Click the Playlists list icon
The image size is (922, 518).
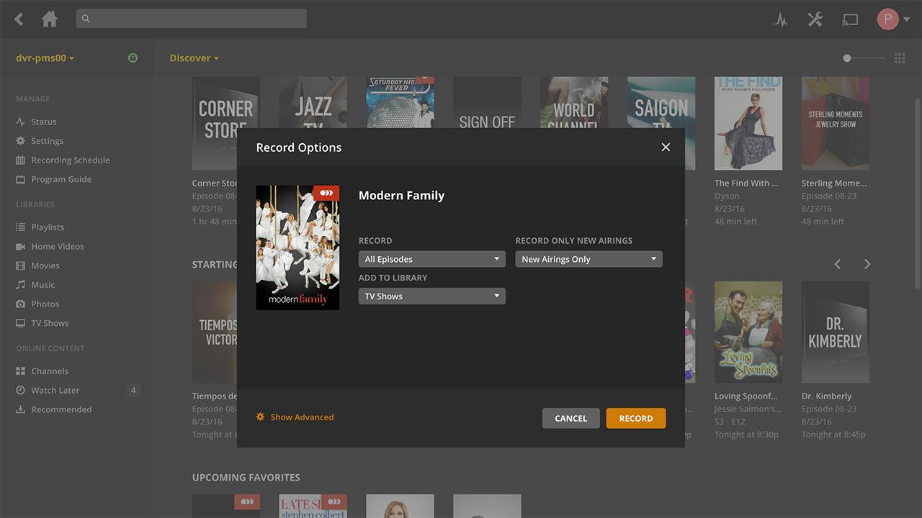click(x=20, y=227)
